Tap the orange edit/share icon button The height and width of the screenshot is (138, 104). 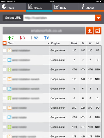[98, 30]
